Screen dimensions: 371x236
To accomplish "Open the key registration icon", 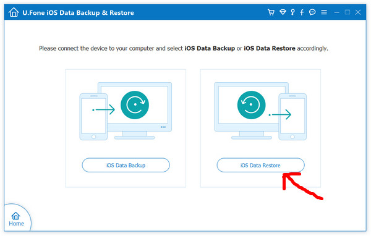I will [x=292, y=12].
